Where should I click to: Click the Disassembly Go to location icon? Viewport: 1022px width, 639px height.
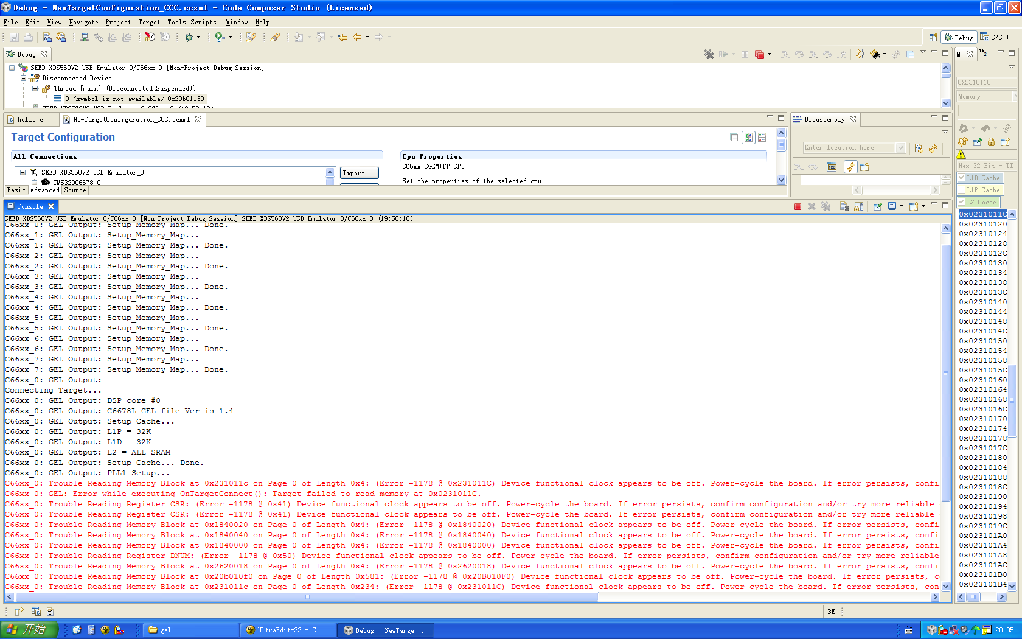point(919,148)
